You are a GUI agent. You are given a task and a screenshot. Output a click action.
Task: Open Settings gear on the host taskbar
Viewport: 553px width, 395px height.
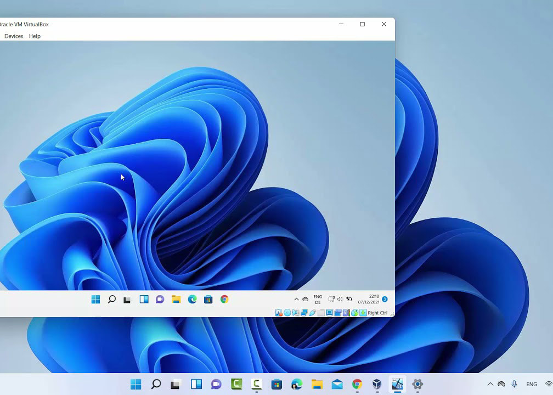pos(417,384)
